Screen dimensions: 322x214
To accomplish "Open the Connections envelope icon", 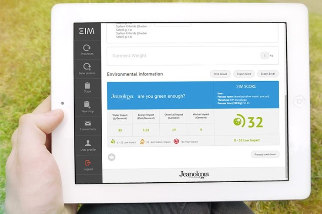I will coord(88,123).
